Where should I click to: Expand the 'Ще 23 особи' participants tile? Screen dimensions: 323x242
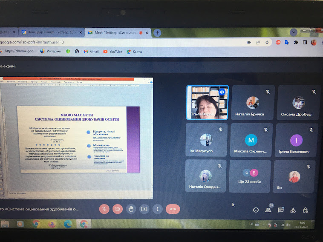tap(251, 176)
